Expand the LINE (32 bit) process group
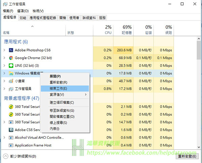The height and width of the screenshot is (163, 202). click(4, 65)
